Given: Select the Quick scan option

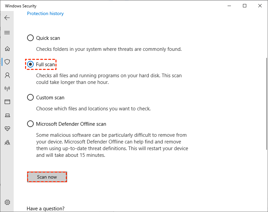Looking at the screenshot, I should pyautogui.click(x=30, y=38).
